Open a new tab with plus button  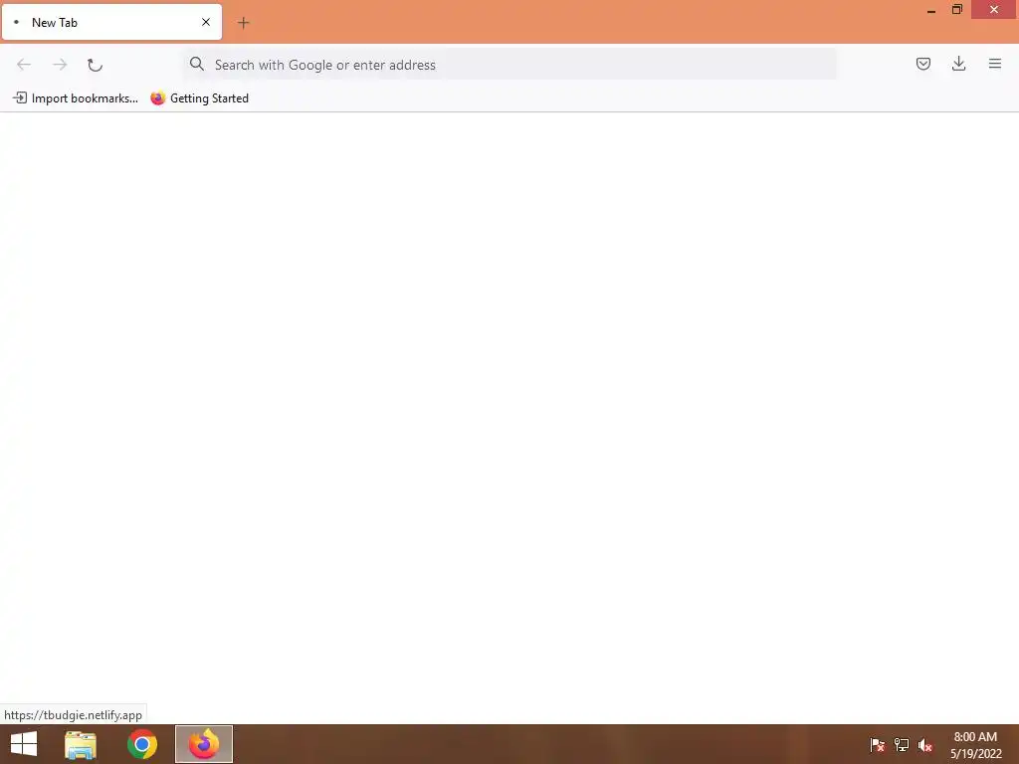point(243,23)
